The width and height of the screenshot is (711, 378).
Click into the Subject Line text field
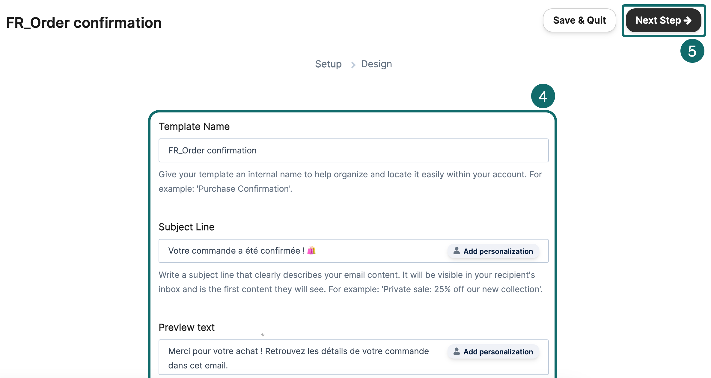tap(300, 251)
